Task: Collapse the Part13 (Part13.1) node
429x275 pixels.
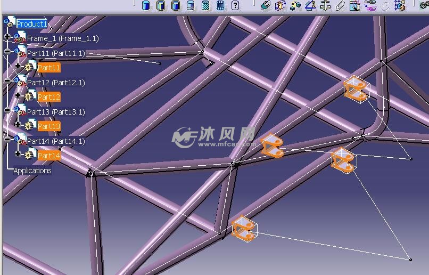Action: [x=7, y=110]
